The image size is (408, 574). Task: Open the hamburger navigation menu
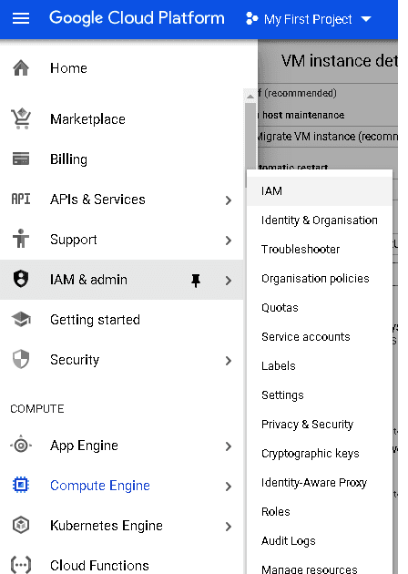(x=21, y=18)
